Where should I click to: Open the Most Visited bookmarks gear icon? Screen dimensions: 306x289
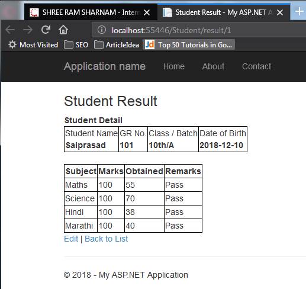(x=12, y=44)
